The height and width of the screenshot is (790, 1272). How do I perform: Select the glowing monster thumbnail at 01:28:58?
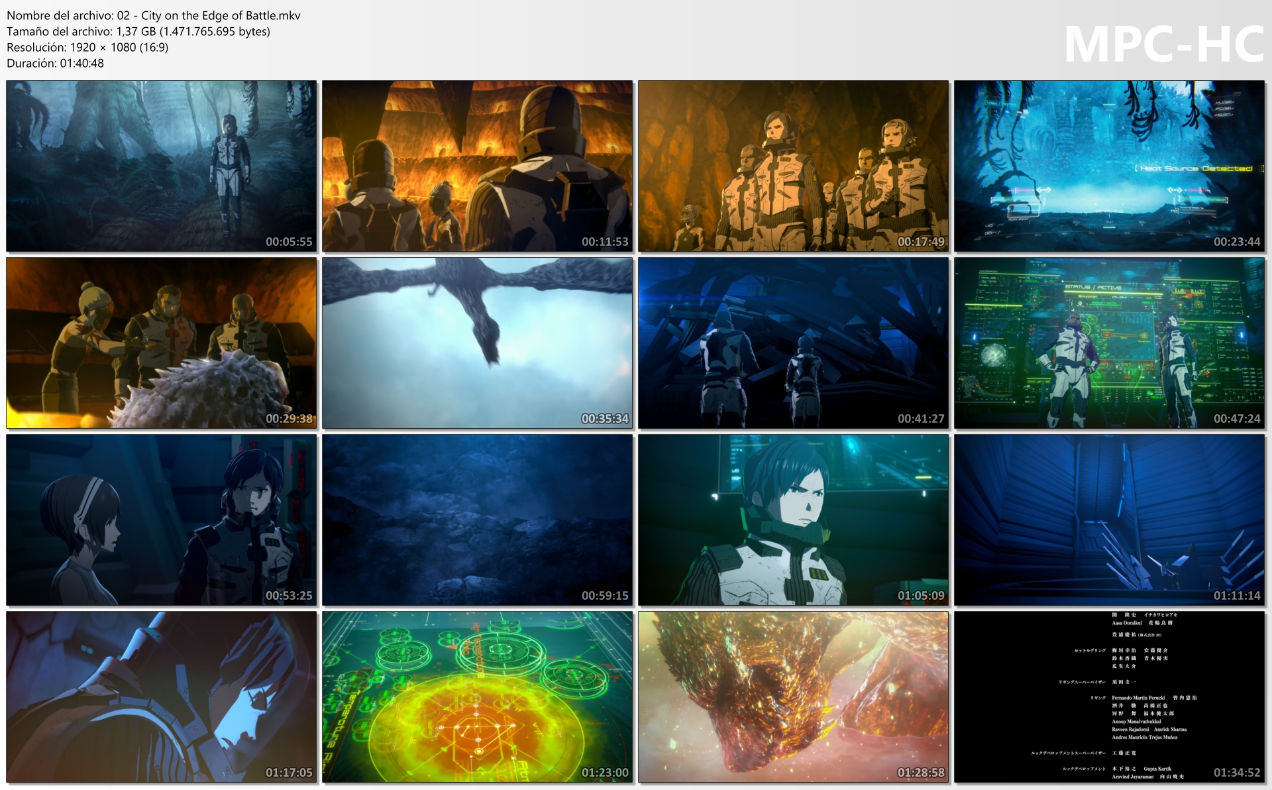point(794,697)
